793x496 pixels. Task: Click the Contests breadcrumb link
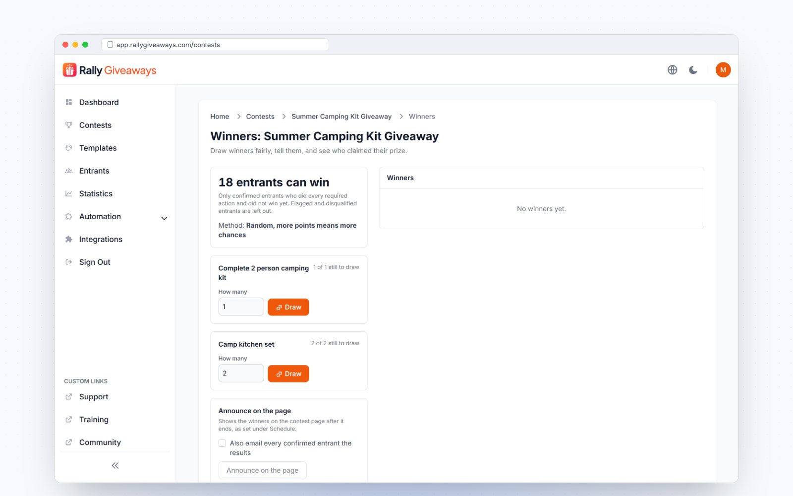pyautogui.click(x=260, y=117)
